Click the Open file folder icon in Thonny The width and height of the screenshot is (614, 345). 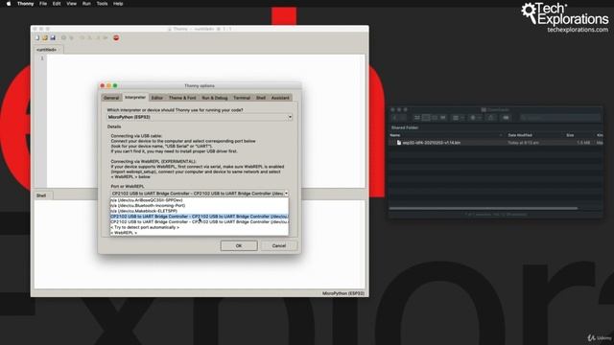pos(45,38)
